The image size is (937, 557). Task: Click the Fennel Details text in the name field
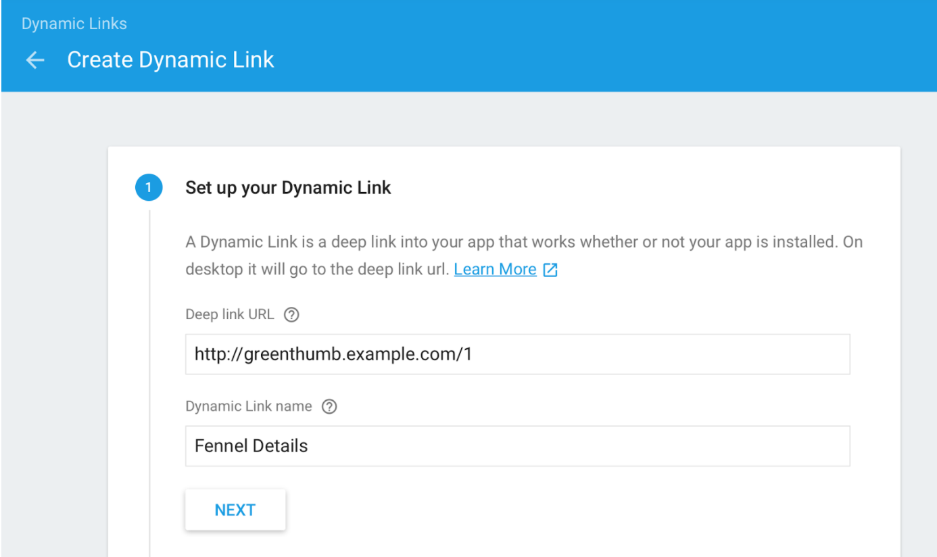pyautogui.click(x=251, y=446)
